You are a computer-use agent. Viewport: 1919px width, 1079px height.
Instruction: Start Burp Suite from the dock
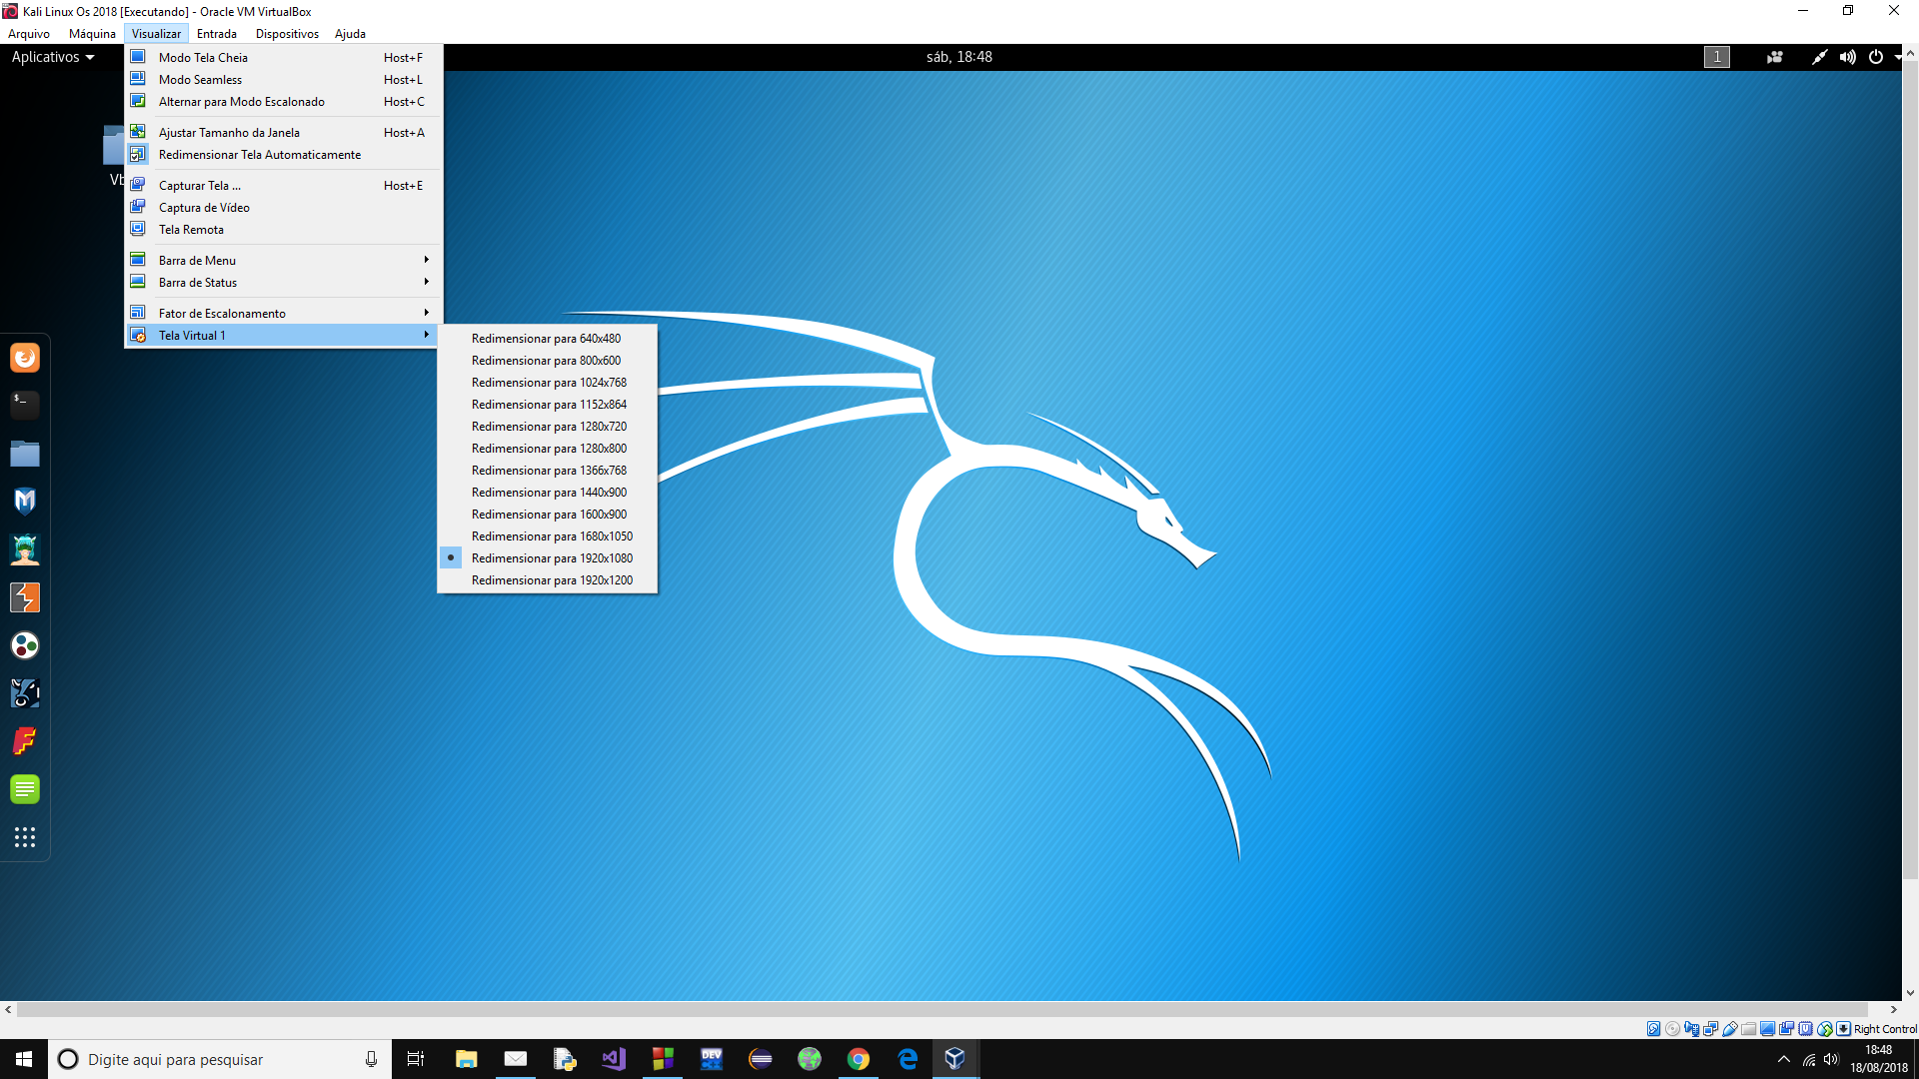pyautogui.click(x=25, y=597)
